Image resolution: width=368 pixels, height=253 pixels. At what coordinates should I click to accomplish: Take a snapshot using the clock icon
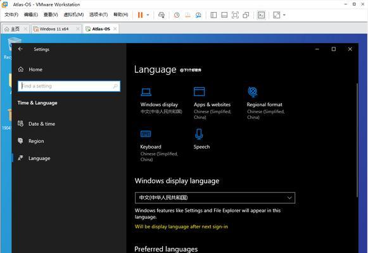pos(177,15)
